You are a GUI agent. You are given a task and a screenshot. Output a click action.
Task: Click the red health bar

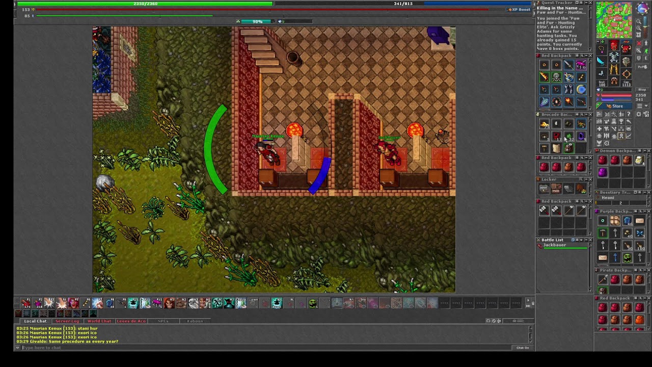coord(615,95)
